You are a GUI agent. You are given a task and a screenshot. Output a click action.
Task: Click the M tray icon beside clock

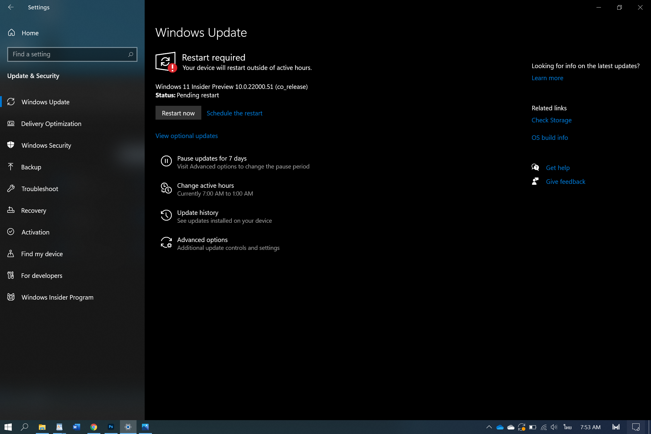click(616, 427)
